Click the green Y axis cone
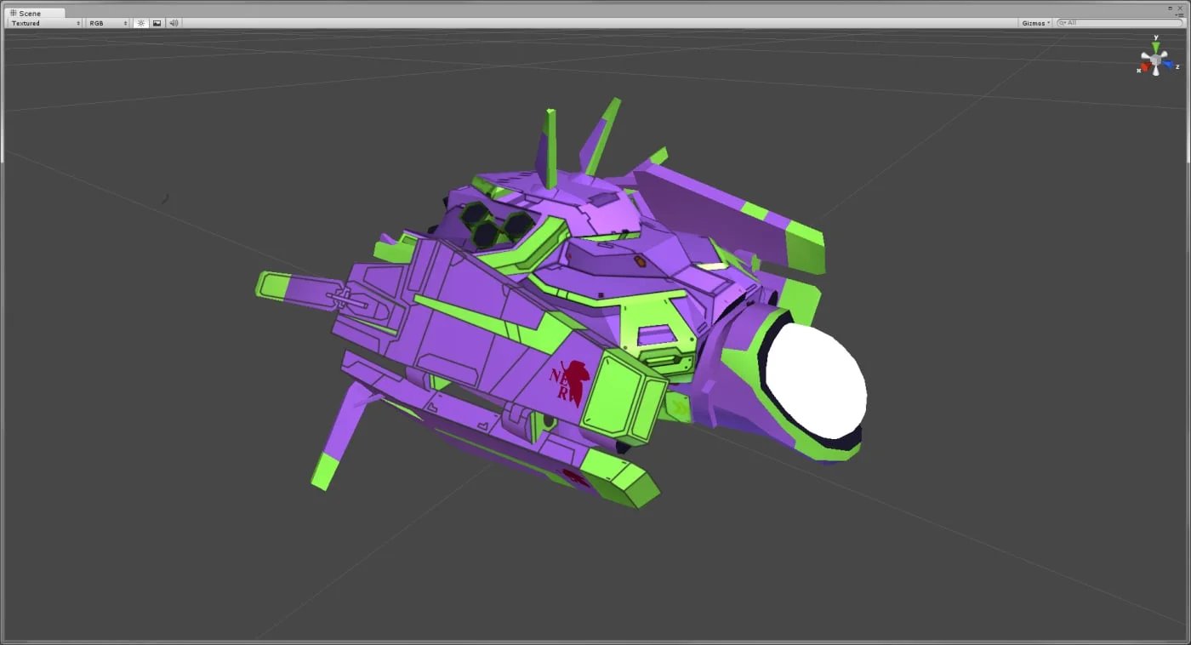Viewport: 1191px width, 645px height. click(1155, 47)
